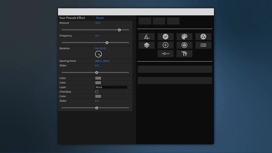Click the Amount value 70.0
The image size is (272, 153).
click(x=98, y=23)
